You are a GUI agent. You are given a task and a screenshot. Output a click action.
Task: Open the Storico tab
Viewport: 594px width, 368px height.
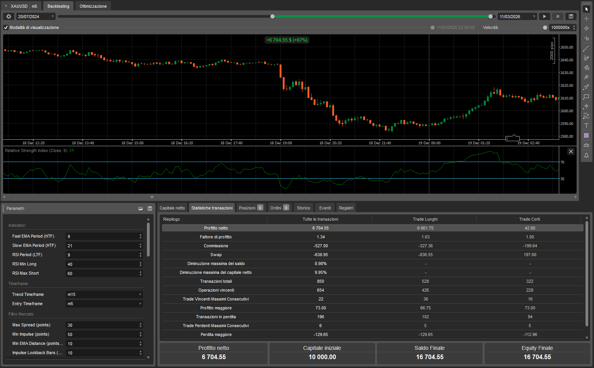point(304,208)
